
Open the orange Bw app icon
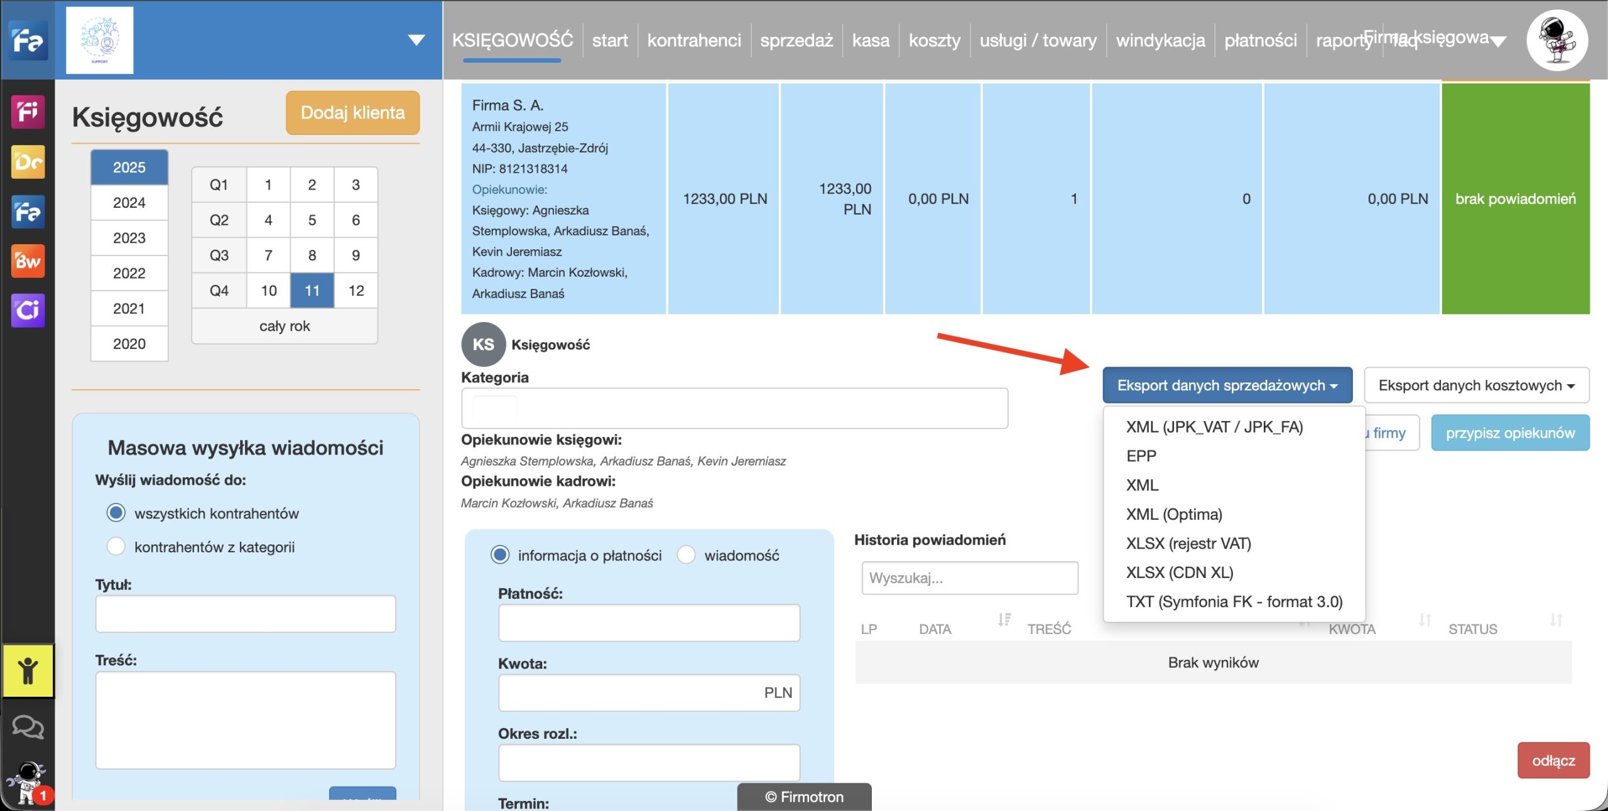[28, 260]
